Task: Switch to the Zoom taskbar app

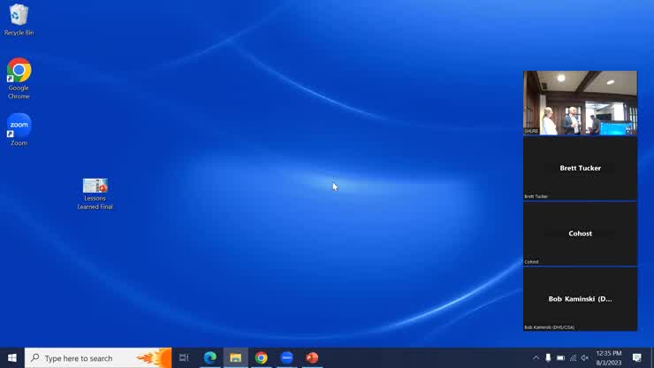Action: coord(286,357)
